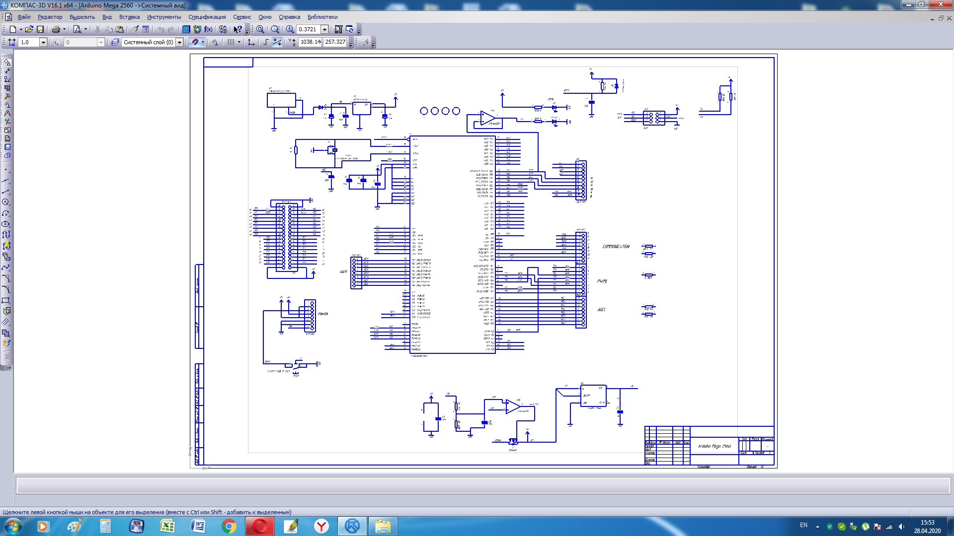The width and height of the screenshot is (954, 536).
Task: Open print preview with the magnifier page icon
Action: (x=77, y=29)
